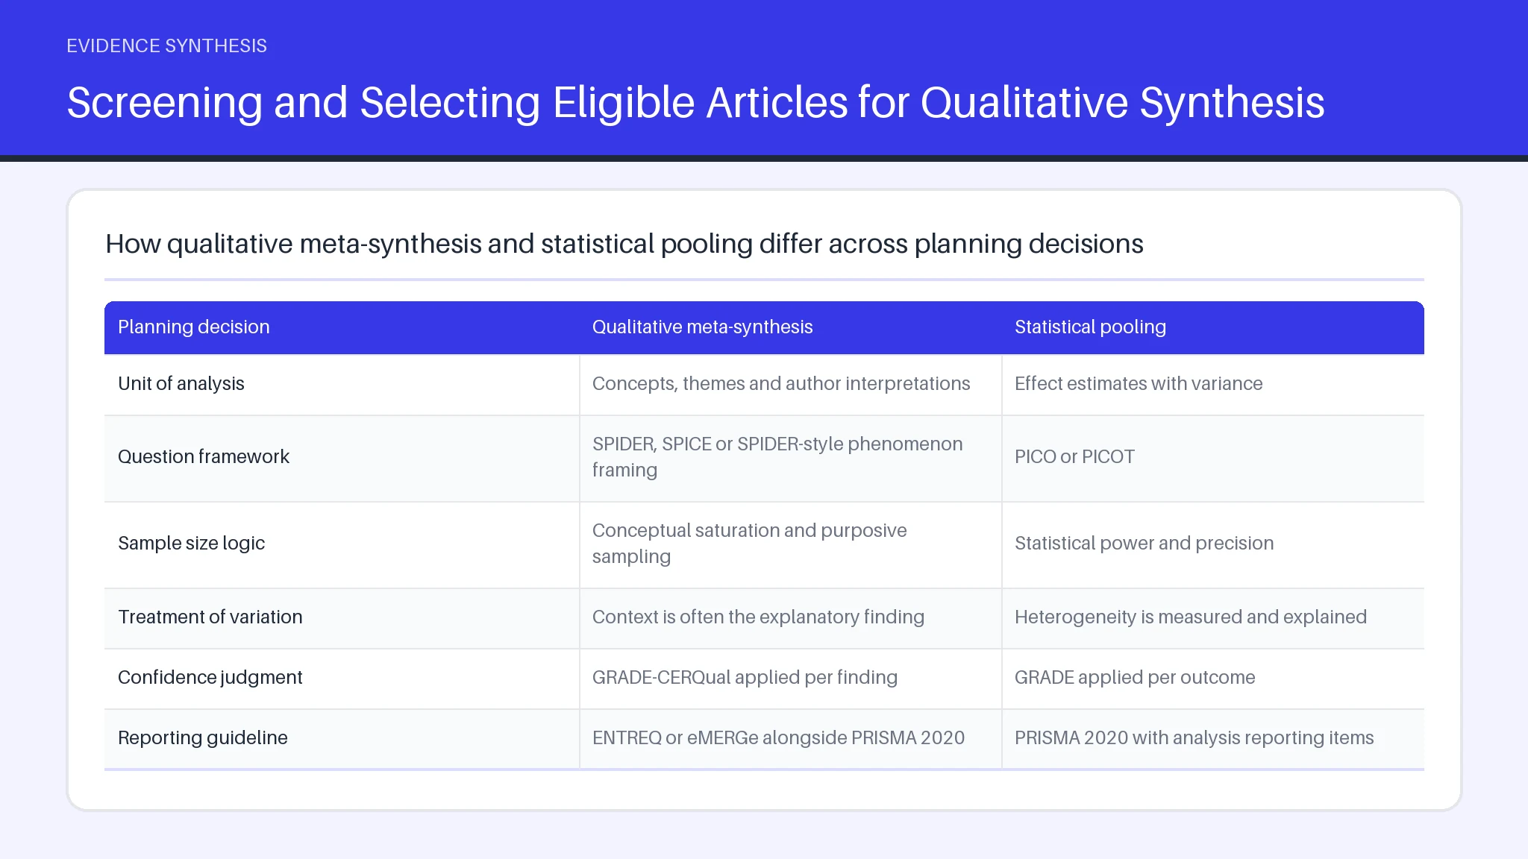Click 'ENTREQ or eMERGe alongside PRISMA 2020'

(x=778, y=737)
